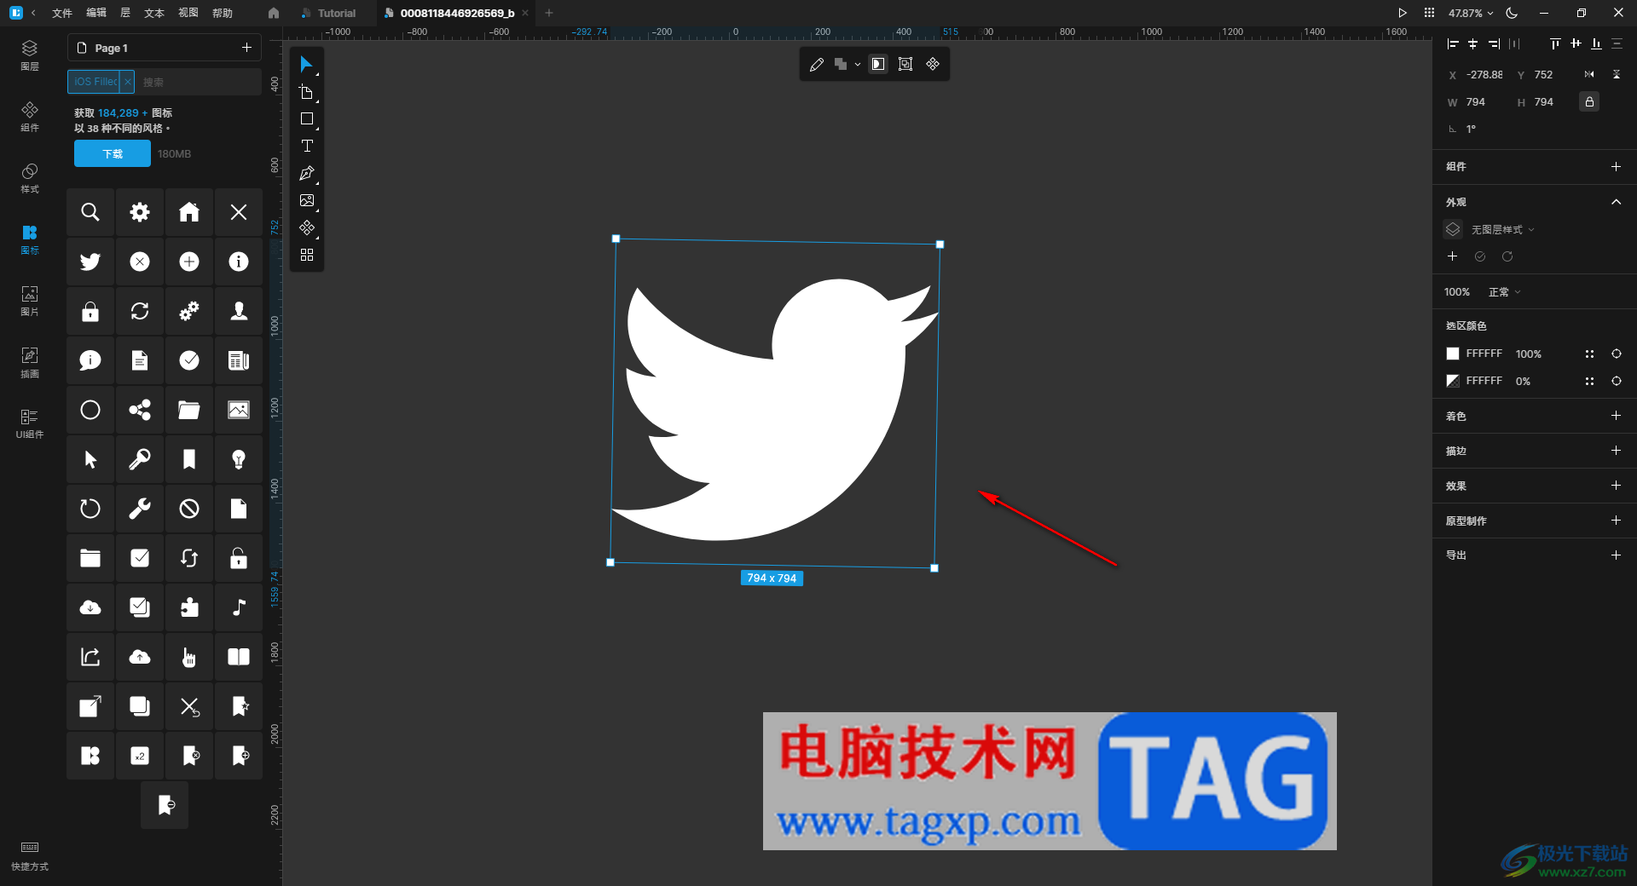1637x886 pixels.
Task: Click the create-component icon above the canvas
Action: pos(933,65)
